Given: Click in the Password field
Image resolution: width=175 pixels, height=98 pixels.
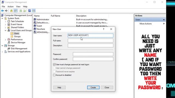Looking at the screenshot, I should click(93, 54).
